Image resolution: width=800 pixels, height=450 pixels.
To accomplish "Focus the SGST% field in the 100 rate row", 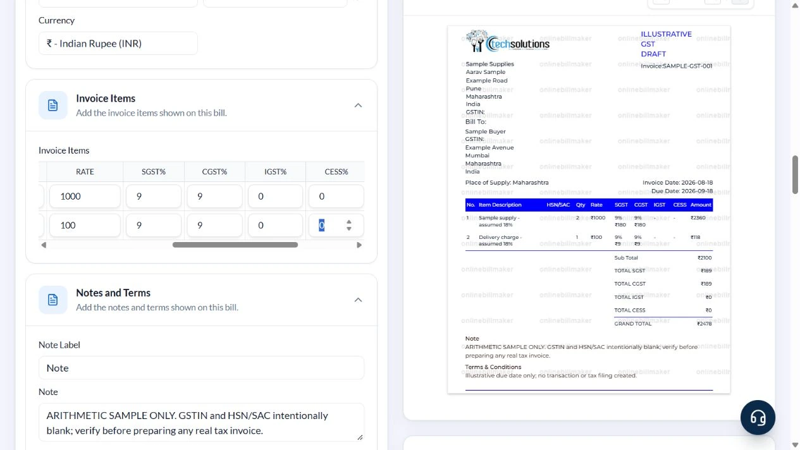I will [154, 225].
